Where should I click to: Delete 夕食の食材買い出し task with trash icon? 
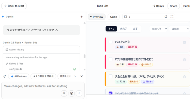tap(185, 77)
